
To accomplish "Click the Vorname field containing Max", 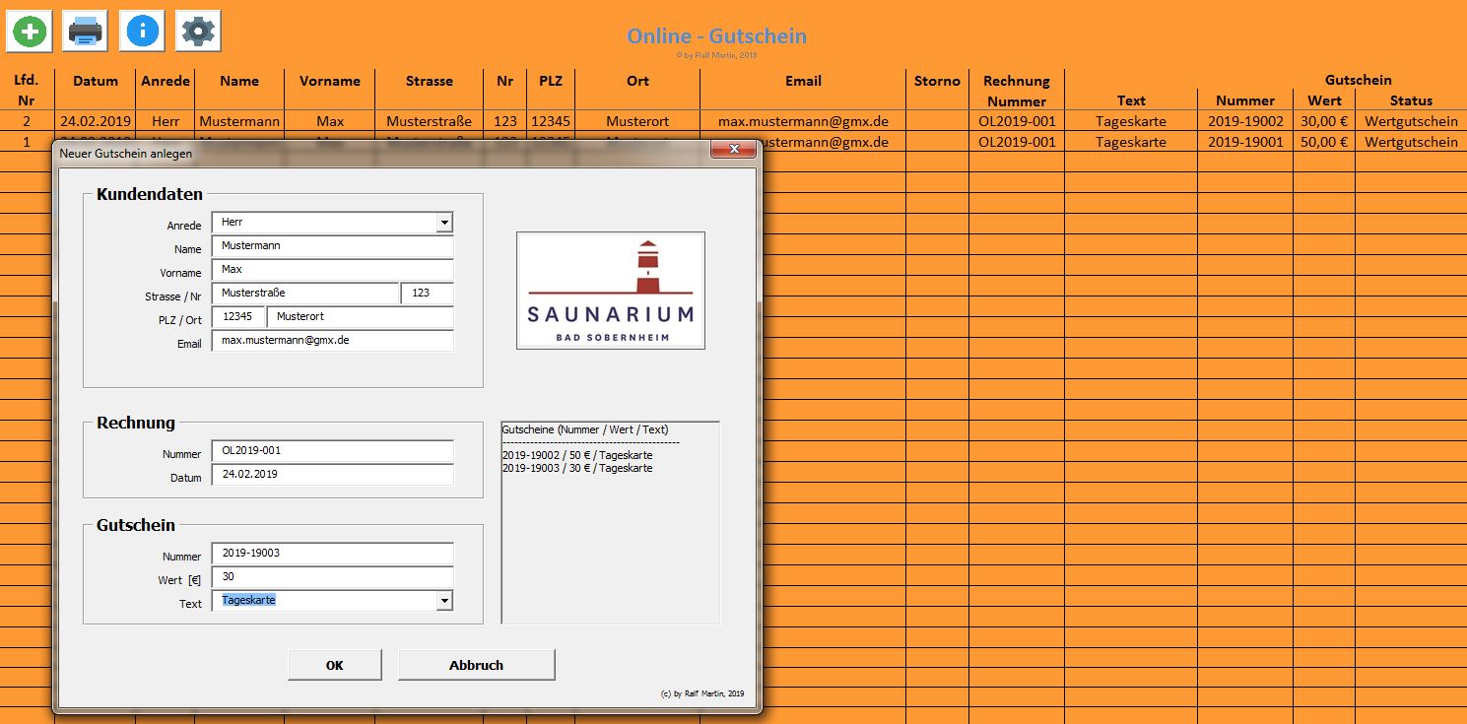I will pyautogui.click(x=331, y=270).
